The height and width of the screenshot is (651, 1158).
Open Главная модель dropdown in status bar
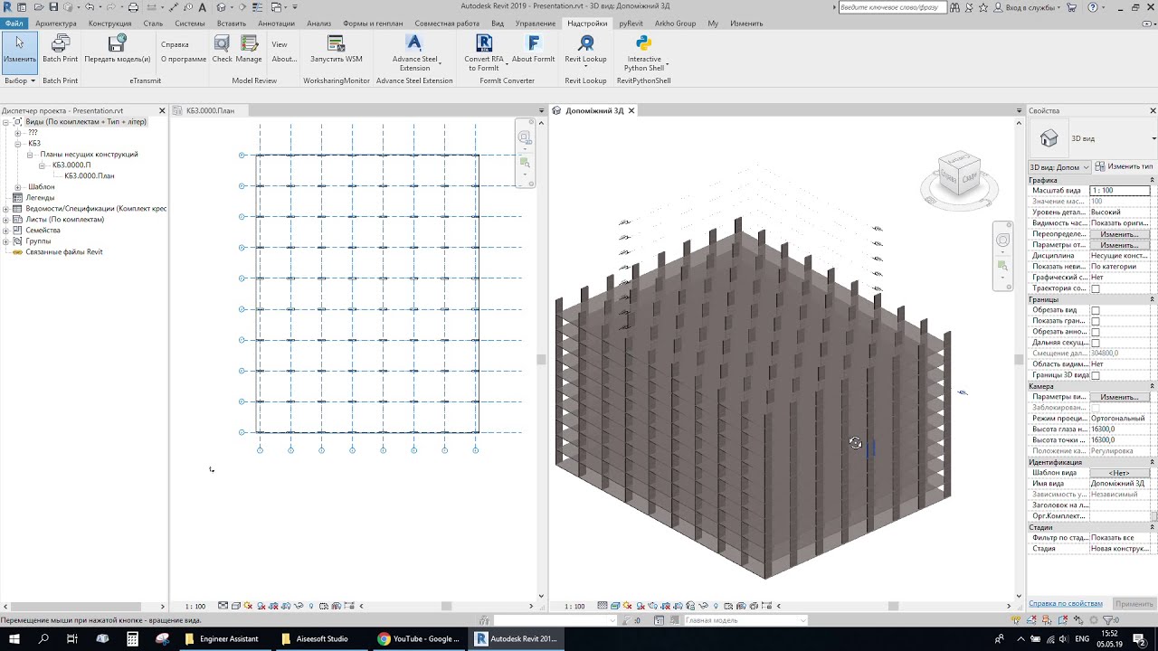[x=745, y=620]
